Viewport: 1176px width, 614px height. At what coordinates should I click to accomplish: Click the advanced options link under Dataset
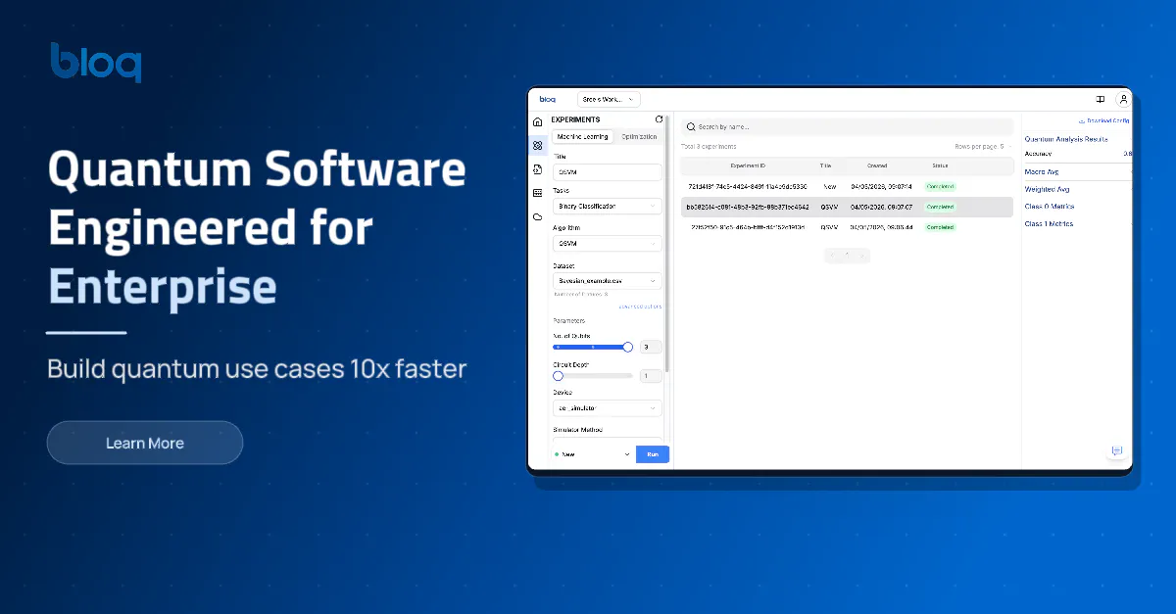pos(640,307)
